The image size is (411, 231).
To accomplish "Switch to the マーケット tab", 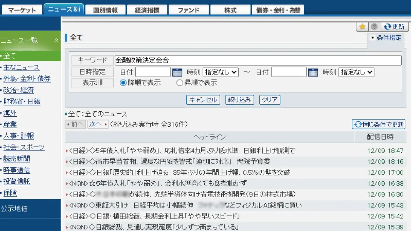I will [22, 10].
